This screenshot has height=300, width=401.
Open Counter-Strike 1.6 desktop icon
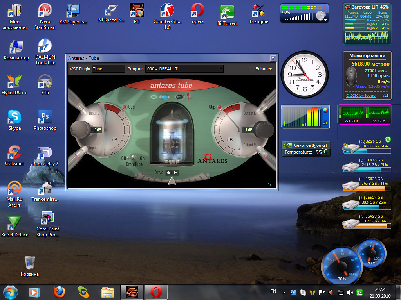pyautogui.click(x=167, y=11)
